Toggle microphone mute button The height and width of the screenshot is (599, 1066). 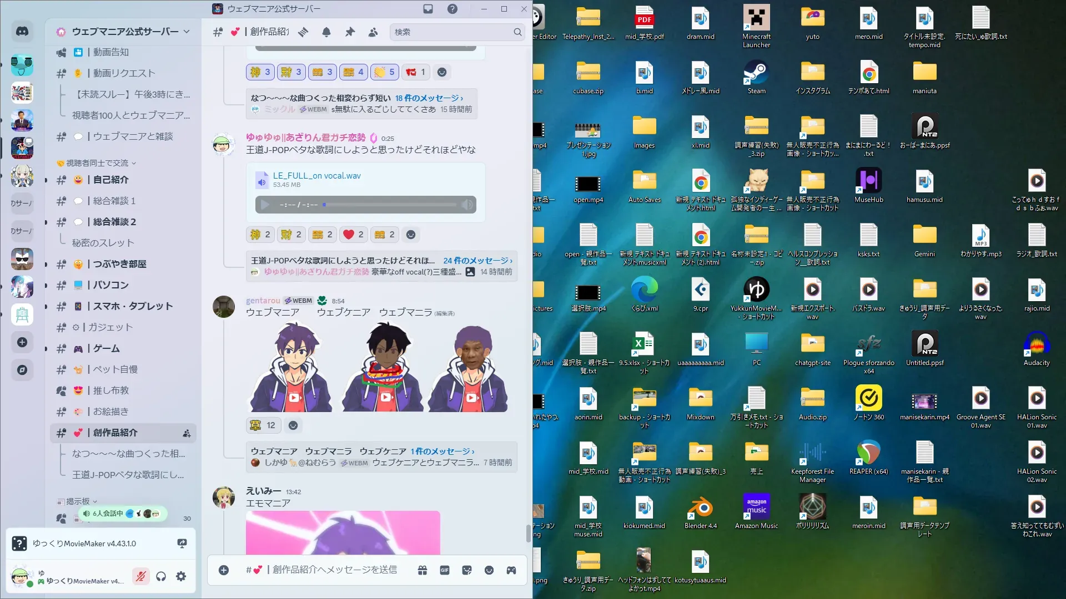pos(140,576)
